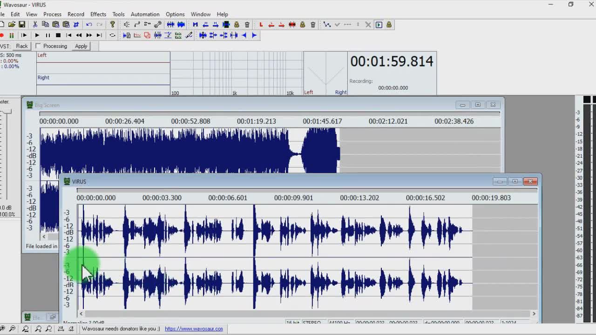The image size is (596, 335).
Task: Click the 00:01:19.213 position on the Big Screen timeline
Action: 256,121
